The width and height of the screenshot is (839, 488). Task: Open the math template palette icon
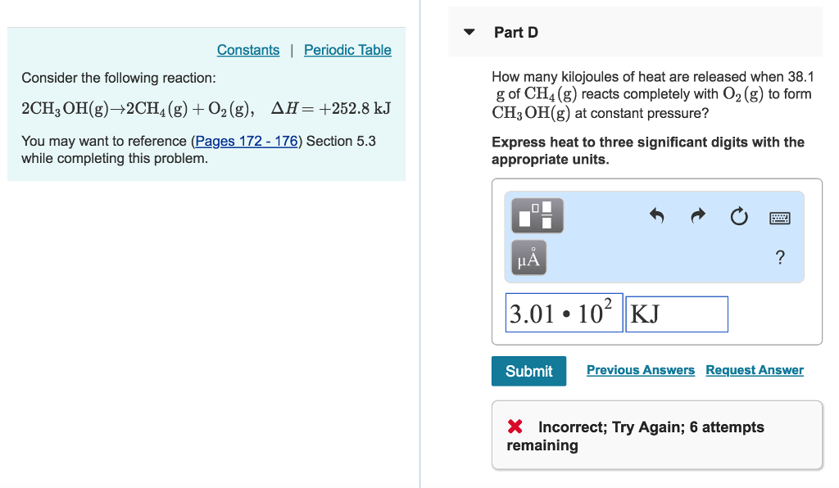[537, 215]
